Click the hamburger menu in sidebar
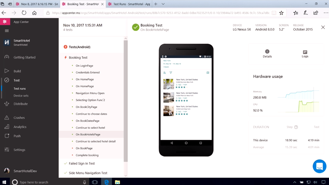Screen dimensions: 329x185 pos(7,31)
